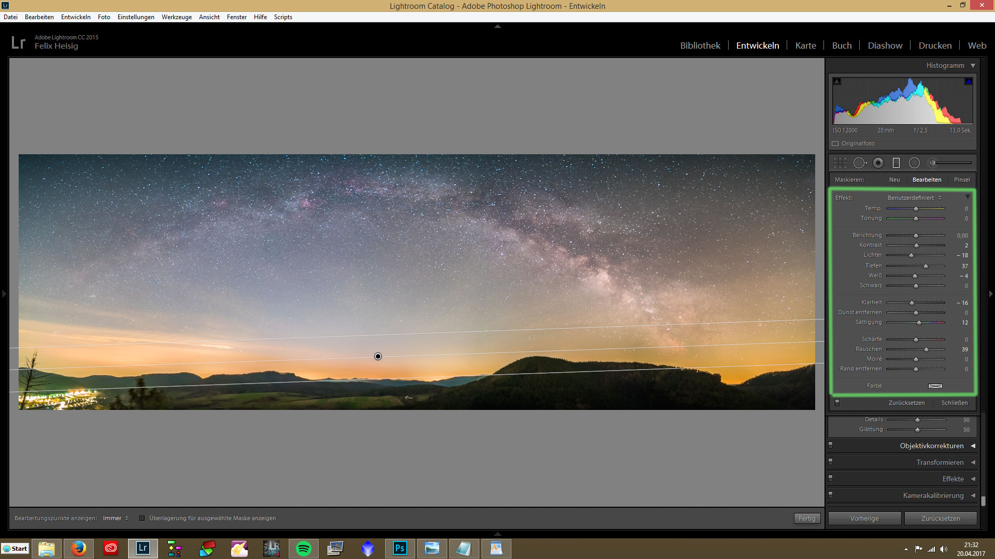Open the Datei menu
995x559 pixels.
[x=10, y=17]
